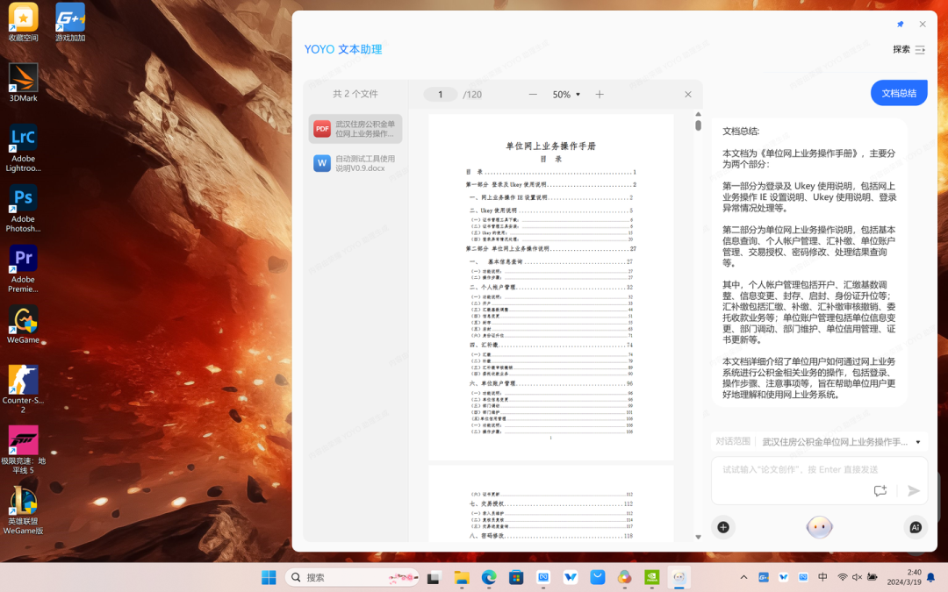Click the YOYO robot face avatar
Screen dimensions: 948x592
819,527
